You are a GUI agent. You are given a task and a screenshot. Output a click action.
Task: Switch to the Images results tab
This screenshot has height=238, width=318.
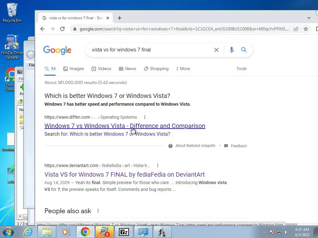pos(74,68)
